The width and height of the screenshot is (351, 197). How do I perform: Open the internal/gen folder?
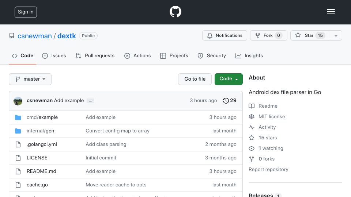click(40, 131)
